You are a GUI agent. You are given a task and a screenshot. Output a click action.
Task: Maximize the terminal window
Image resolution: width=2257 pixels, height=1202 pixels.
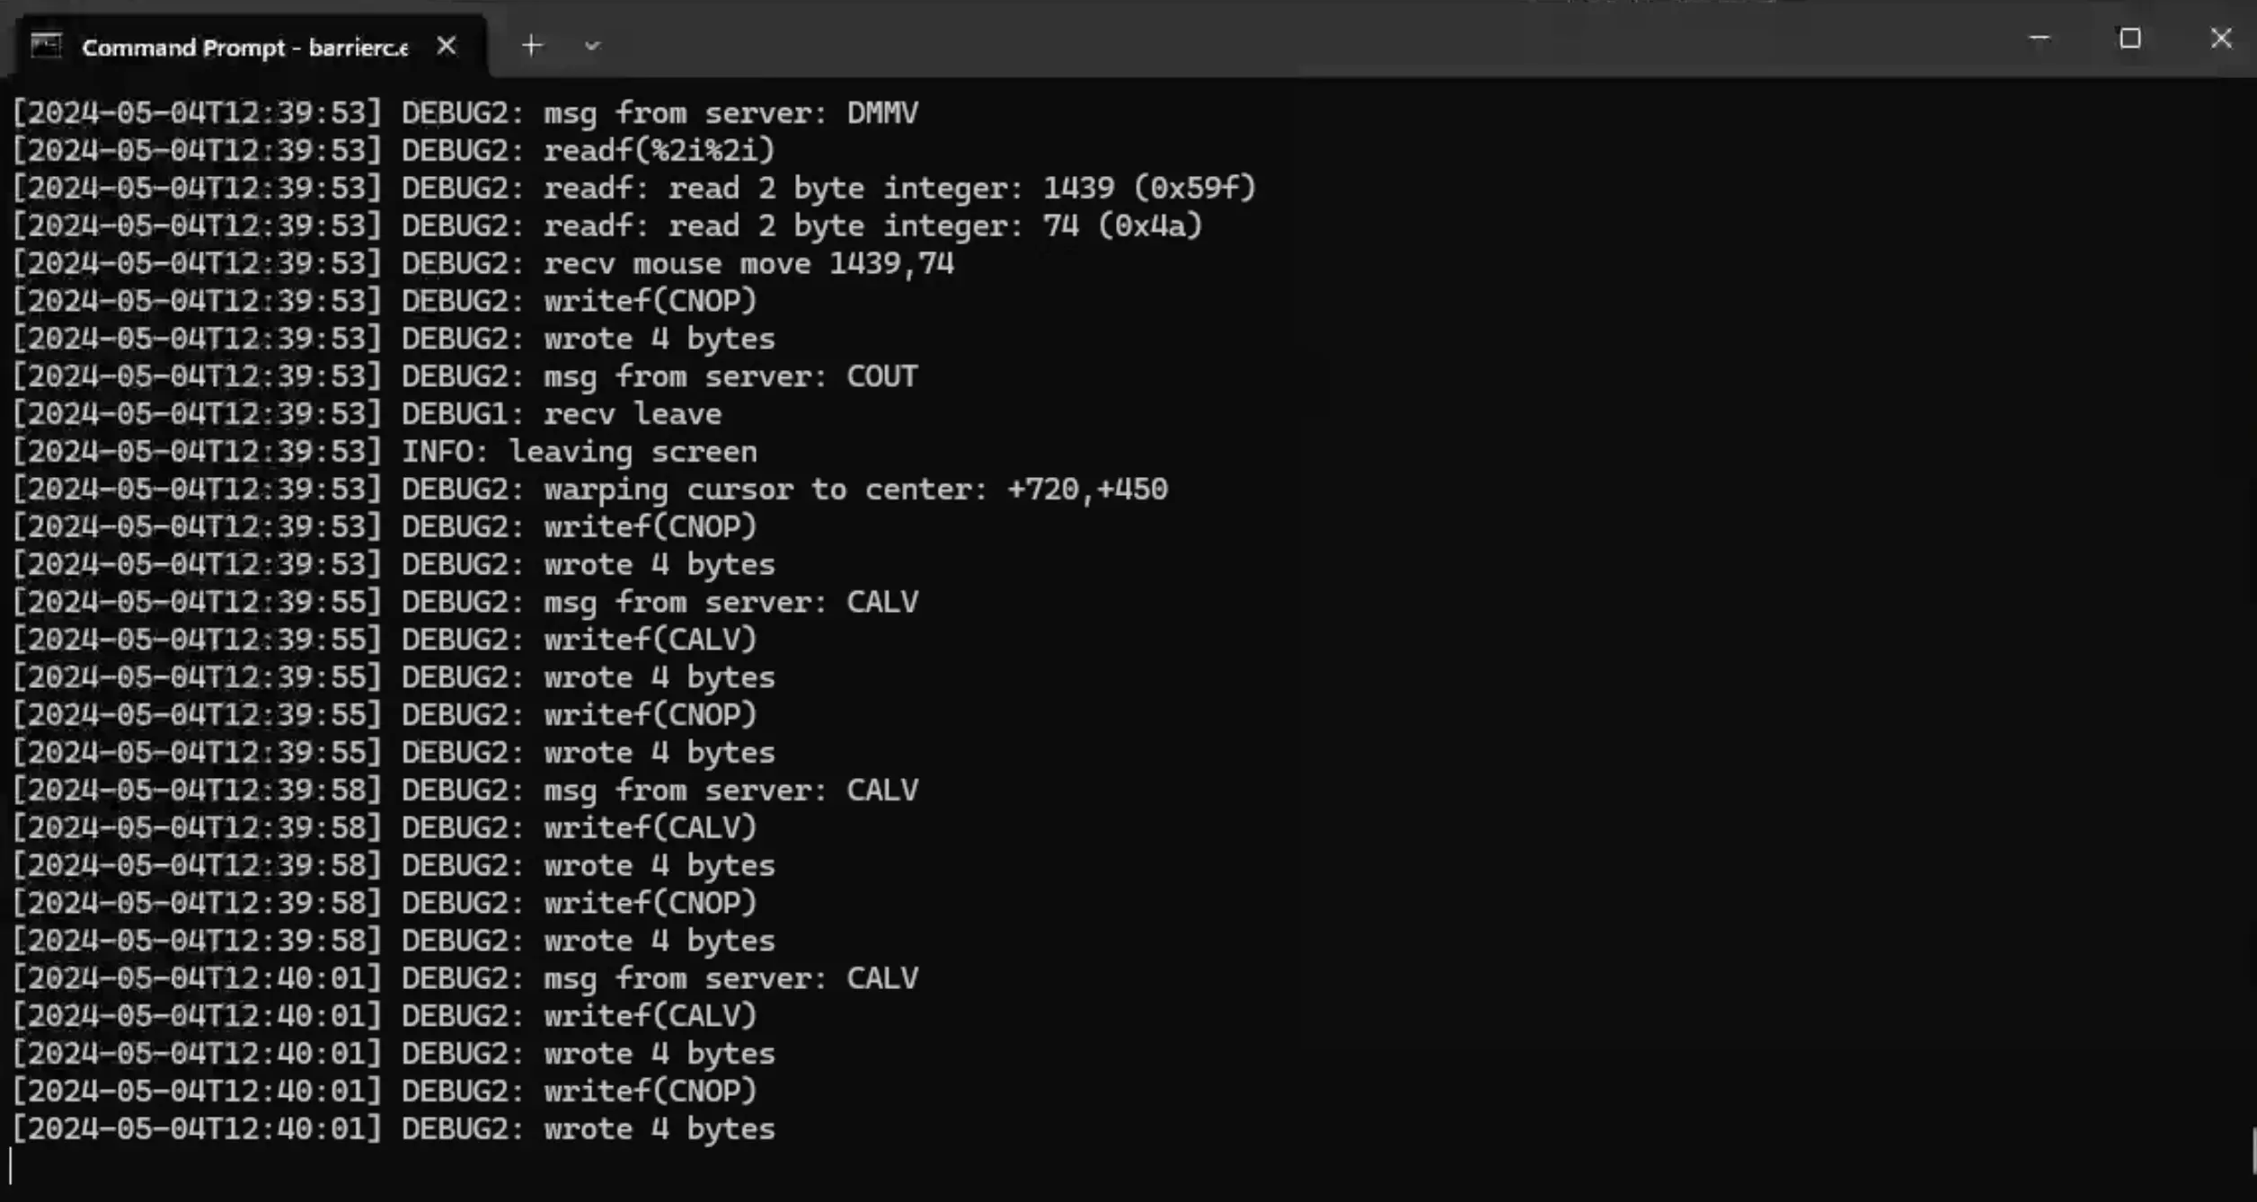[2130, 39]
